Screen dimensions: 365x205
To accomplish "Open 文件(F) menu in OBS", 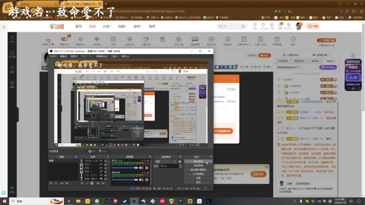I will (x=53, y=56).
